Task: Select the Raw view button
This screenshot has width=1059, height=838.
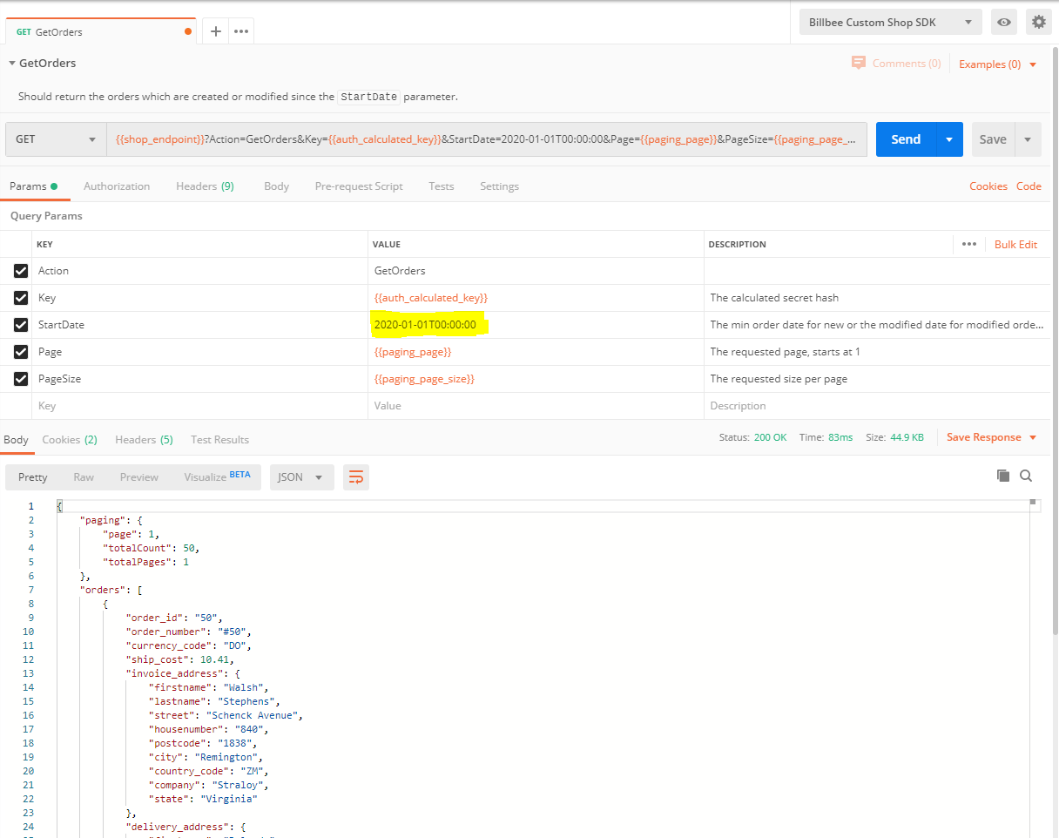Action: pyautogui.click(x=84, y=476)
